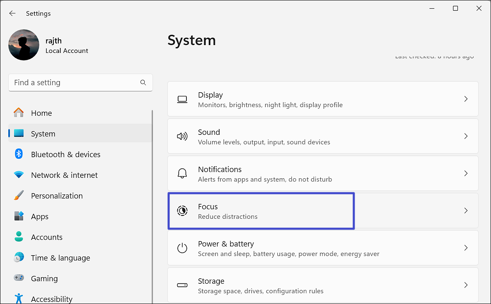
Task: Click the Storage drive icon
Action: click(182, 285)
